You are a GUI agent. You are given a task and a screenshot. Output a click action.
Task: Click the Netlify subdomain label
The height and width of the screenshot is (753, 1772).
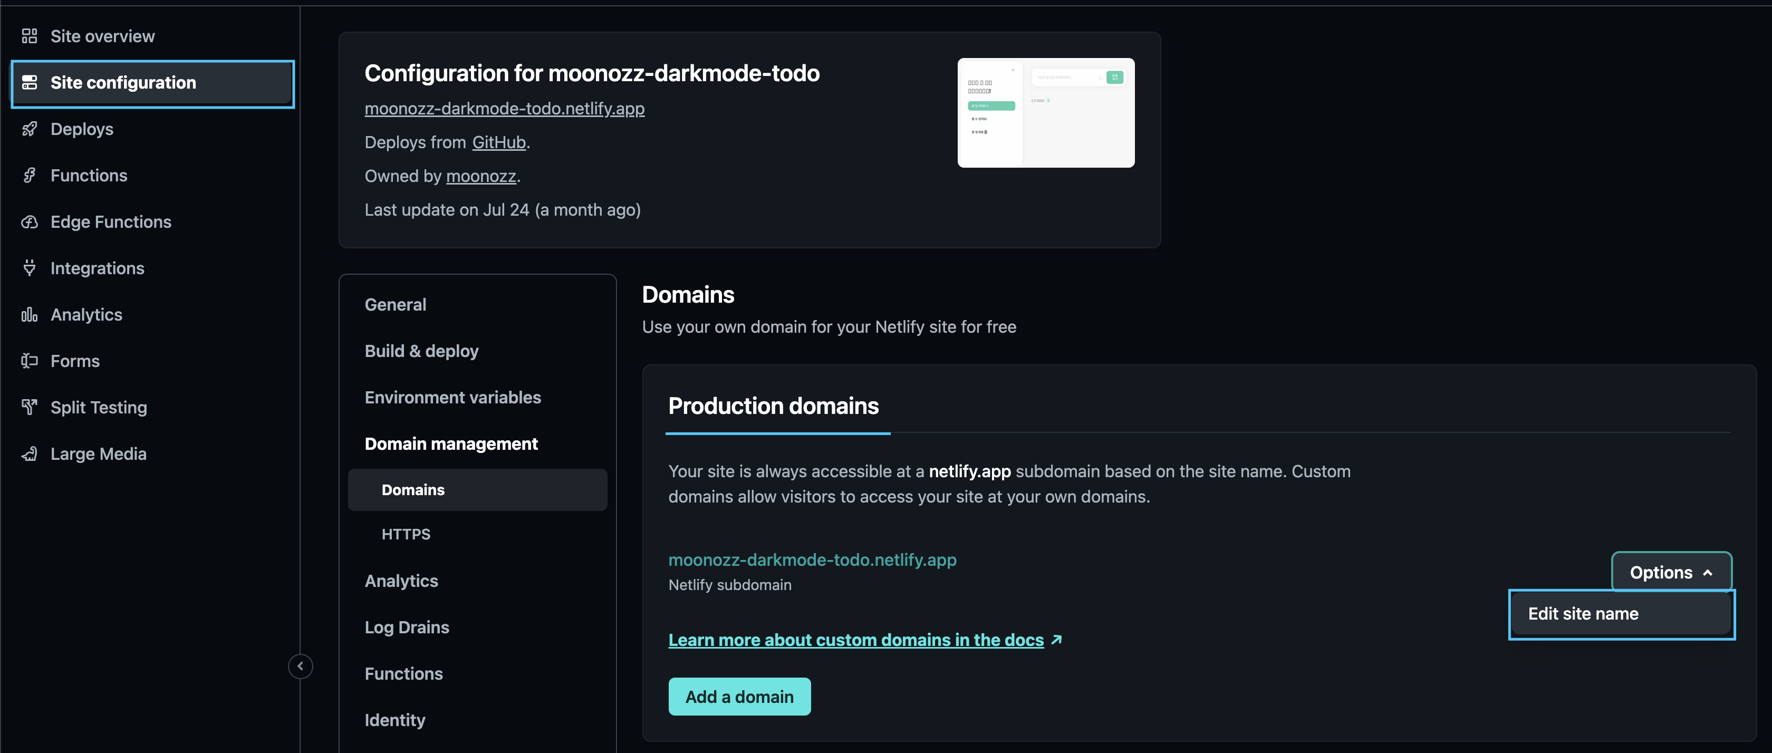[x=730, y=585]
